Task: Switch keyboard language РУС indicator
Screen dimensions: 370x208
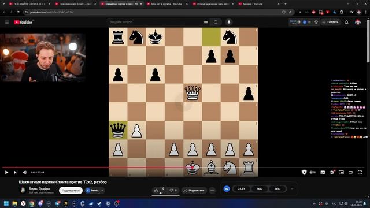Action: pyautogui.click(x=334, y=203)
